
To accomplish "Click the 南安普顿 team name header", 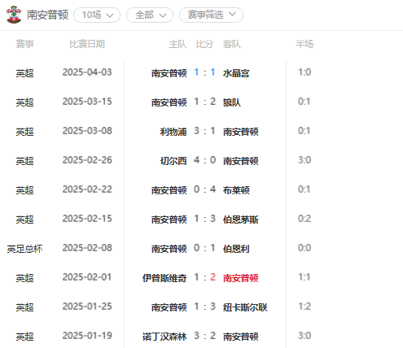I will click(x=47, y=15).
